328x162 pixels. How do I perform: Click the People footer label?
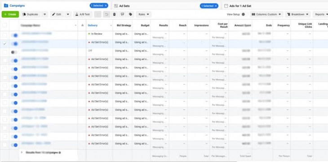pos(183,156)
